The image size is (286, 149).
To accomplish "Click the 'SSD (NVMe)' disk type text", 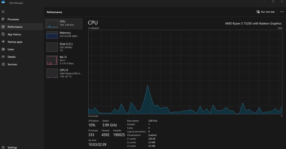I will tap(66, 47).
